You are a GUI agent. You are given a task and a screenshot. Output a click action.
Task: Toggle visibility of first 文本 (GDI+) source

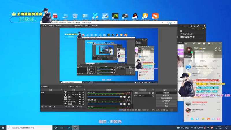click(80, 92)
